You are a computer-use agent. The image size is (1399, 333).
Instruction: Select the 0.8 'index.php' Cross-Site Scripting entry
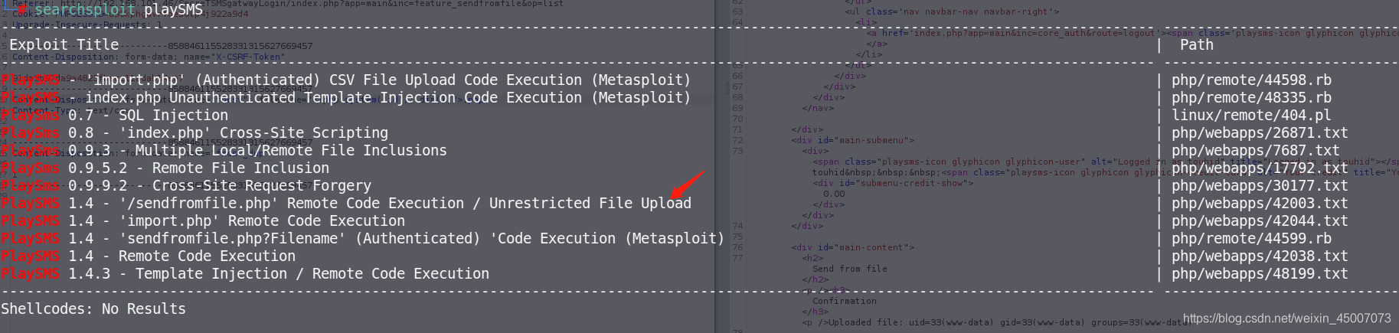(x=195, y=132)
